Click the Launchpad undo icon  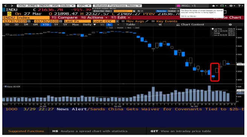pos(139,11)
